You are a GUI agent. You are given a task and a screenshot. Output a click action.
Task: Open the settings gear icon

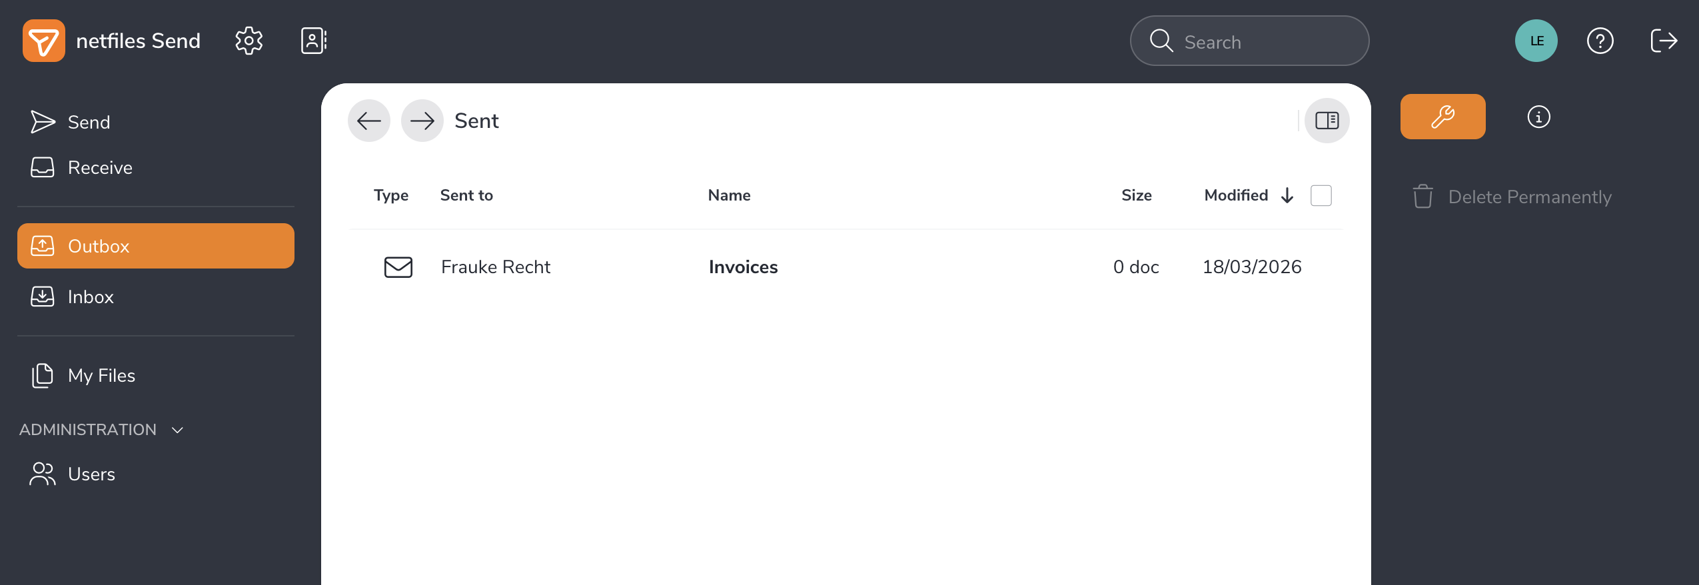tap(249, 41)
